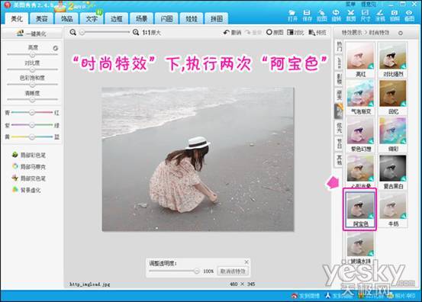The image size is (422, 302).
Task: Click the gear icon next to 时尚特效 breadcrumb
Action: (401, 33)
